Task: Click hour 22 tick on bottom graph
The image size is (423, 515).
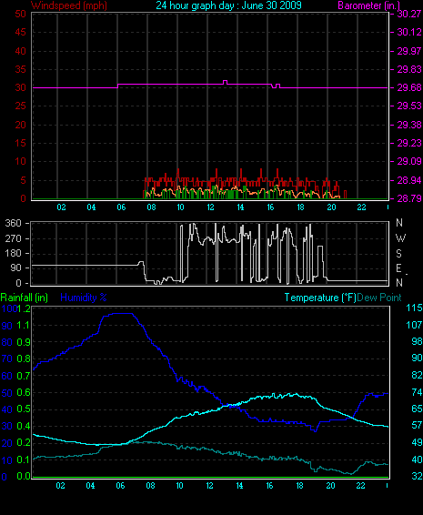Action: coord(360,486)
